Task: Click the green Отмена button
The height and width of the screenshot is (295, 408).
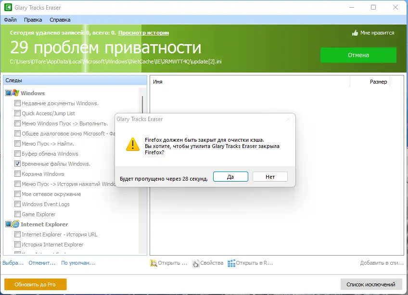Action: [358, 55]
